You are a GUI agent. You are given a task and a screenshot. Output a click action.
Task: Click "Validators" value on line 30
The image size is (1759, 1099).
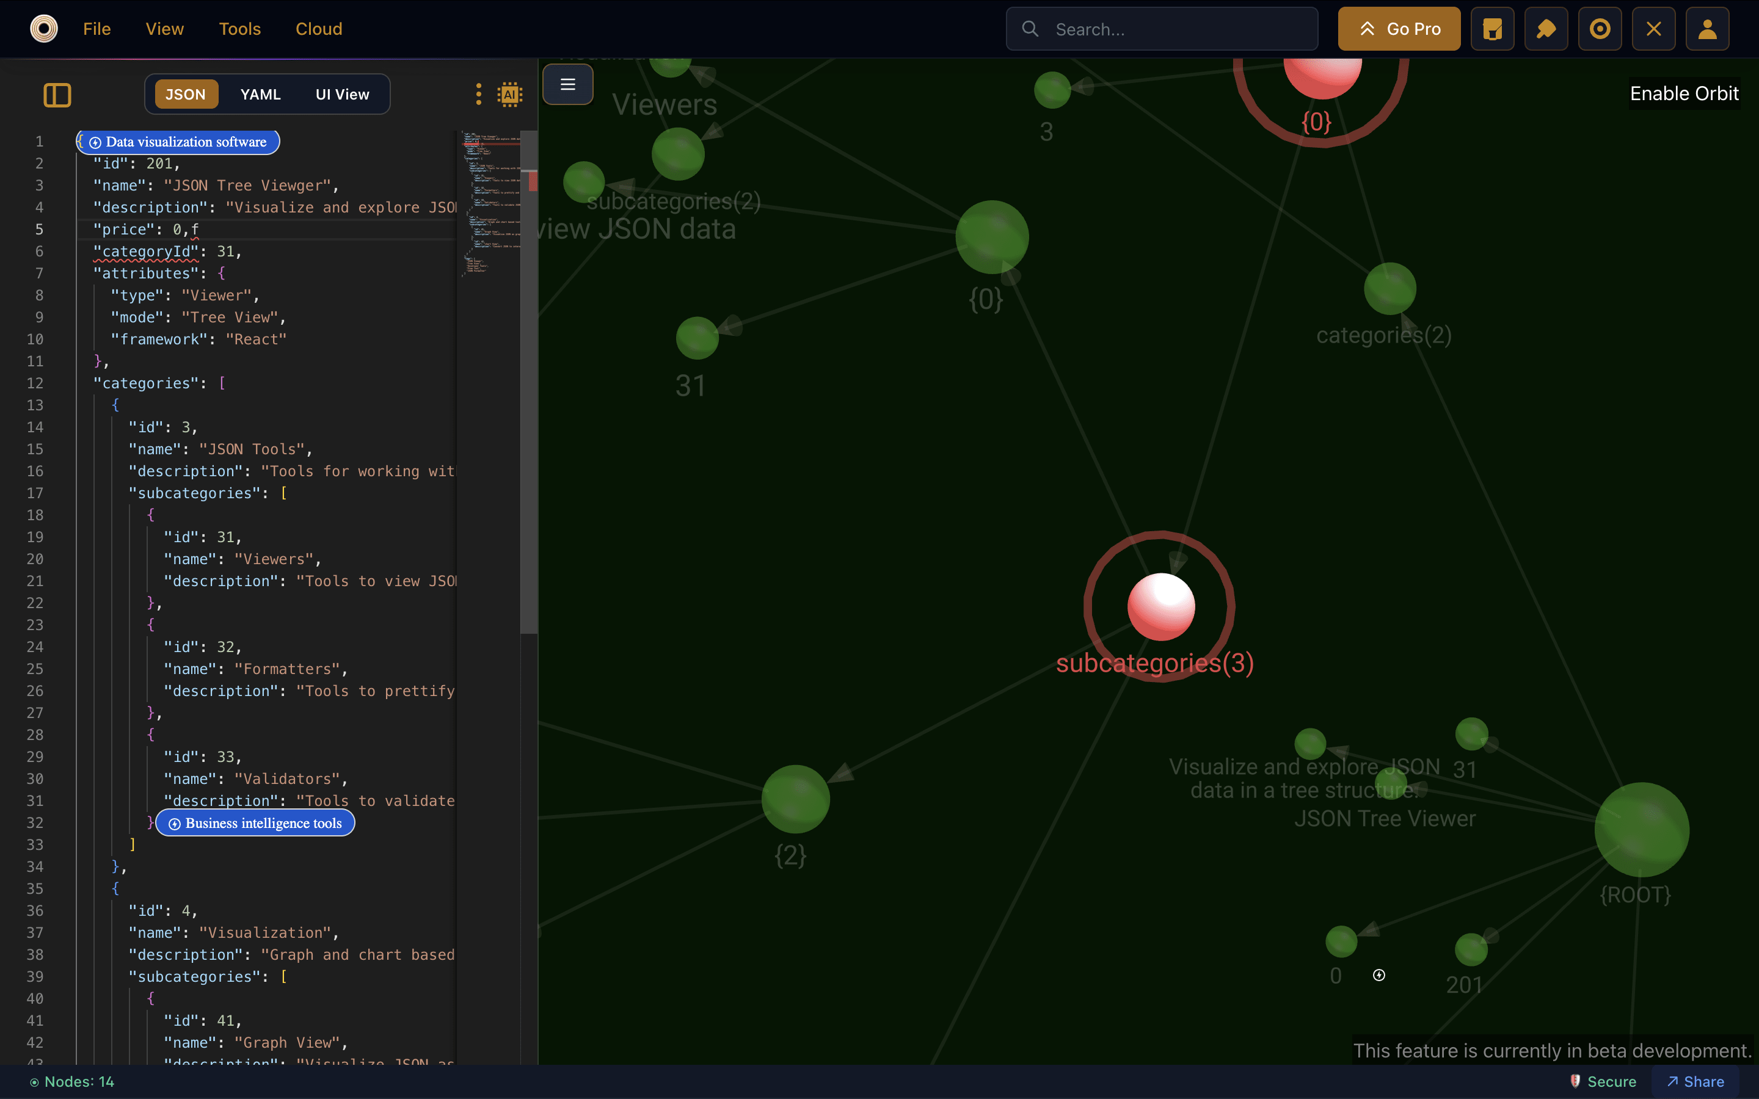coord(287,778)
